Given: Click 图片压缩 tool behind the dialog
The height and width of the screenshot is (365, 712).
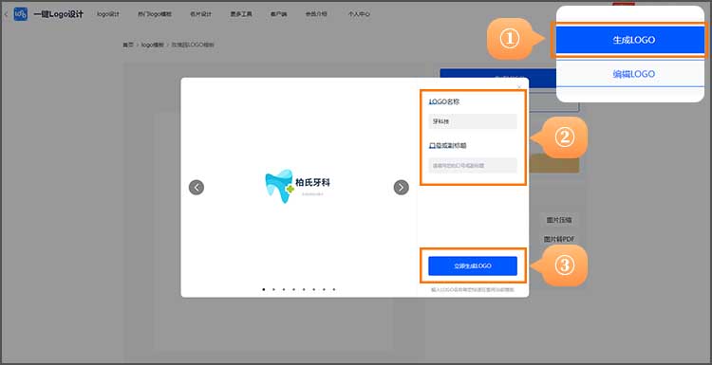Looking at the screenshot, I should pyautogui.click(x=559, y=220).
